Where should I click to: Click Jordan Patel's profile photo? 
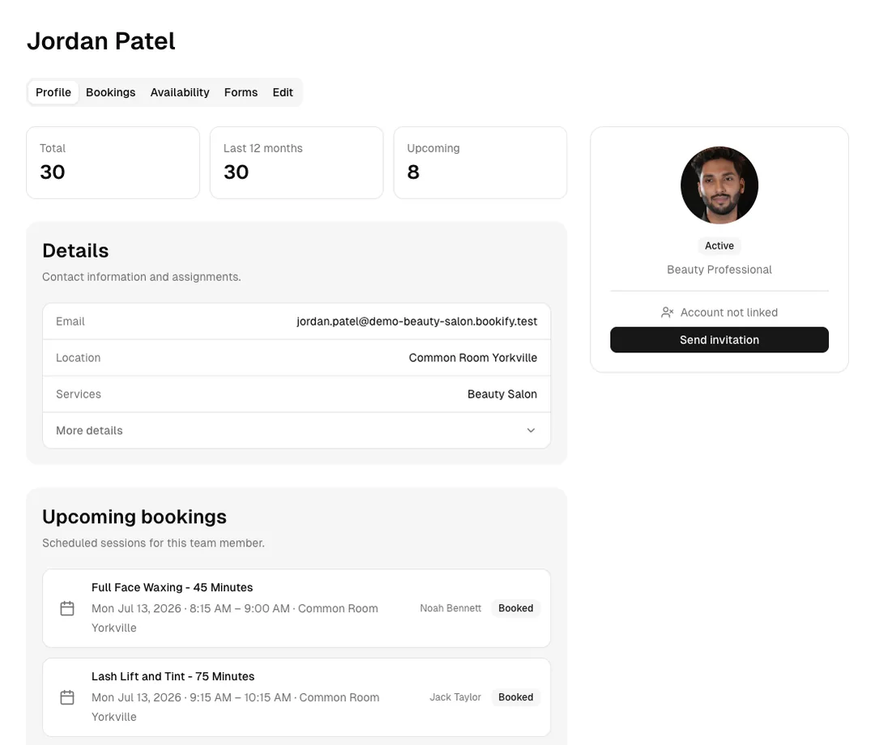tap(719, 185)
